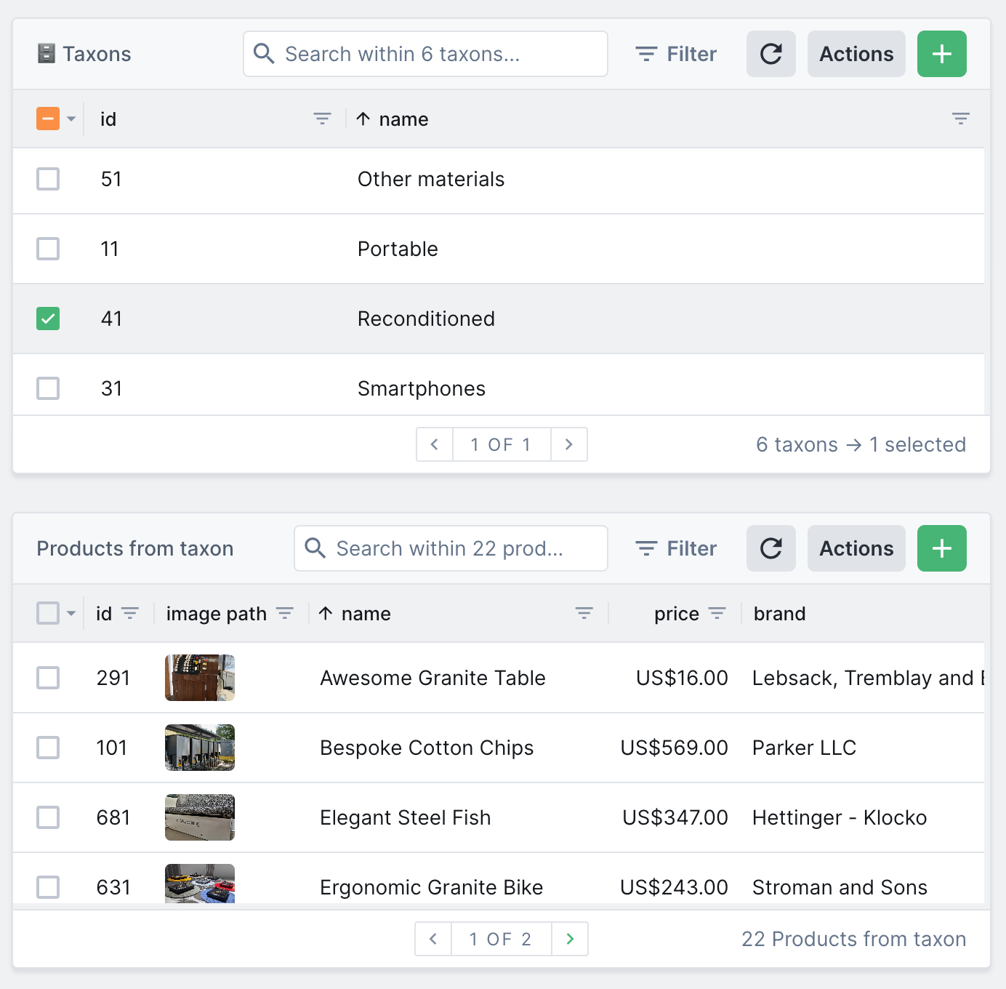Image resolution: width=1006 pixels, height=989 pixels.
Task: Open the Taxons Actions menu
Action: pyautogui.click(x=856, y=54)
